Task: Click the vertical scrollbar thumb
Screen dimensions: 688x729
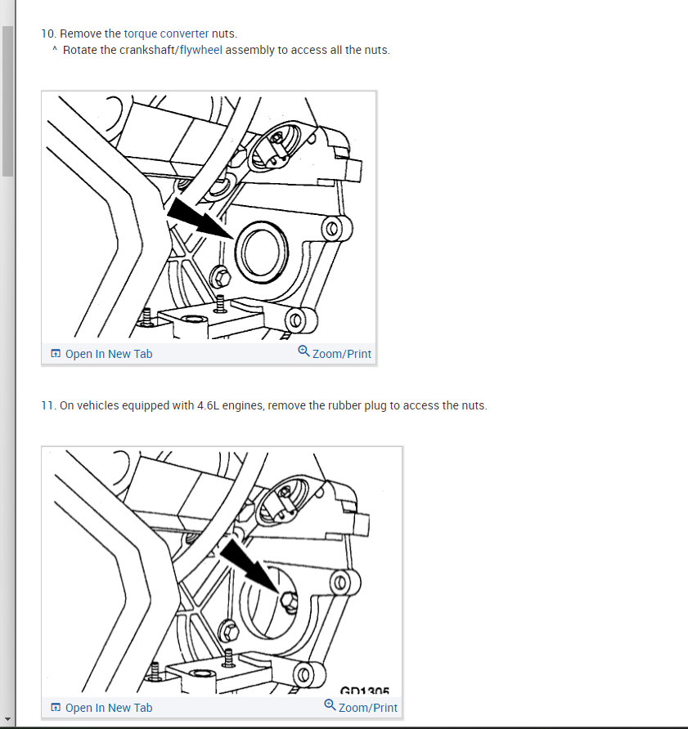Action: pyautogui.click(x=7, y=101)
